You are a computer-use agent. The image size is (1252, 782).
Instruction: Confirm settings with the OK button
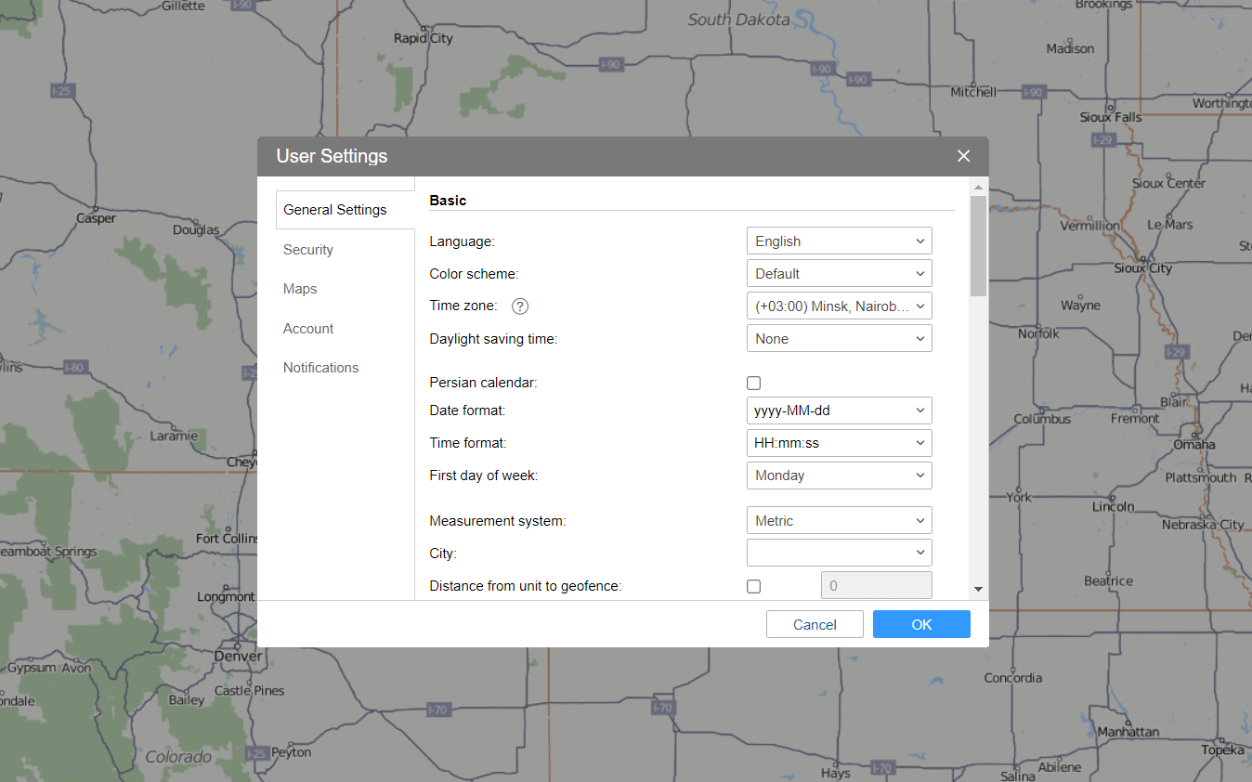tap(920, 624)
